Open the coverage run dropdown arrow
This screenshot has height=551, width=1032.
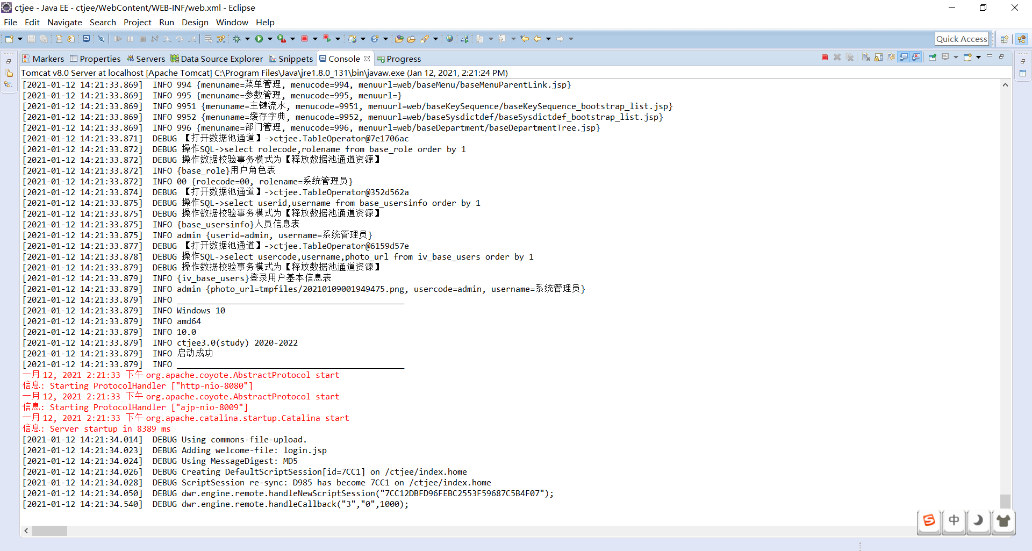292,39
